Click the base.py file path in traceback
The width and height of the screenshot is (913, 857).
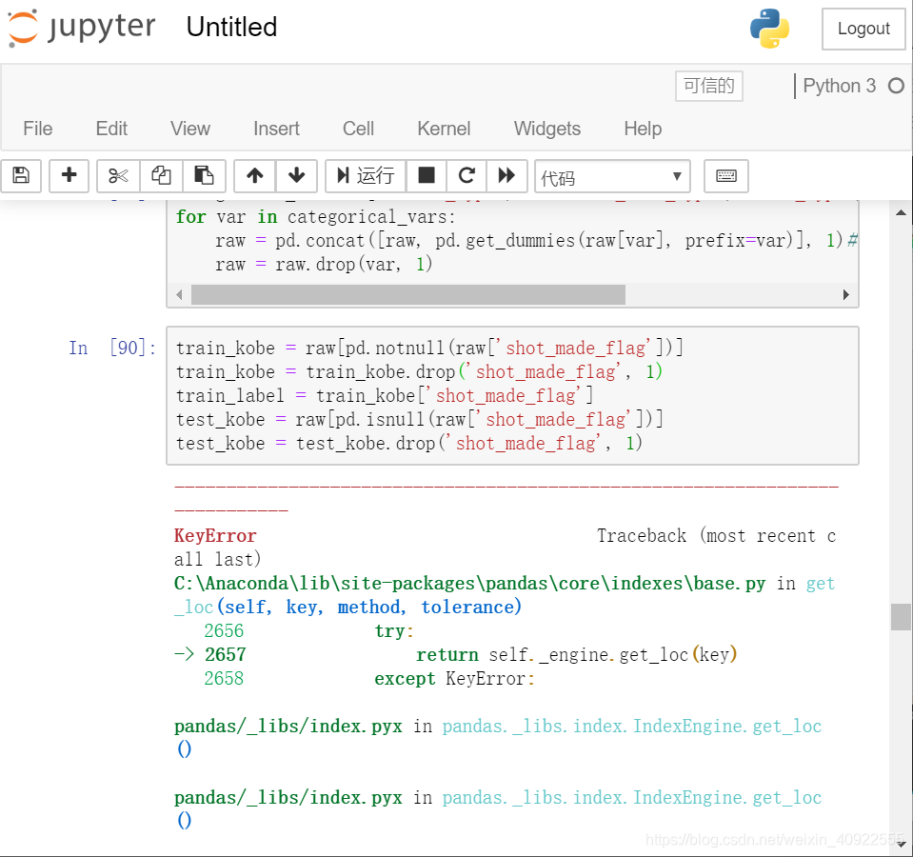pyautogui.click(x=469, y=584)
